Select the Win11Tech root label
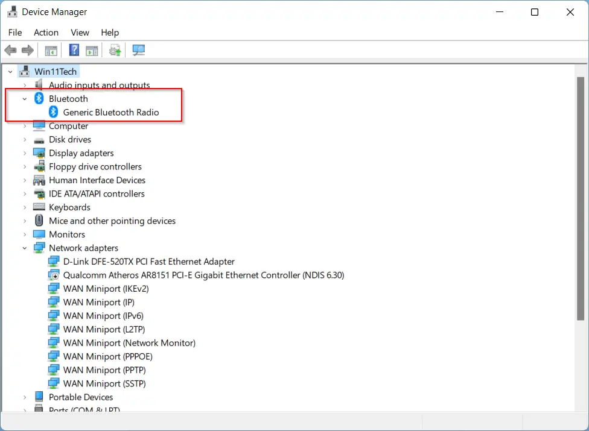This screenshot has height=431, width=589. pyautogui.click(x=56, y=72)
